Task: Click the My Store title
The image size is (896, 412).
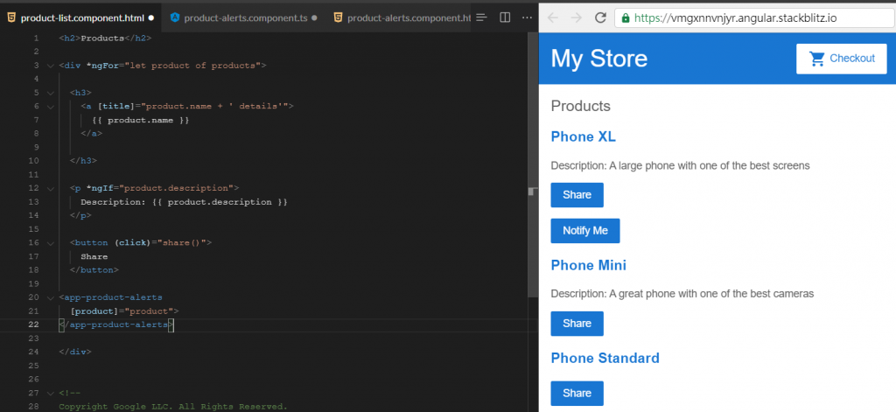Action: tap(598, 59)
